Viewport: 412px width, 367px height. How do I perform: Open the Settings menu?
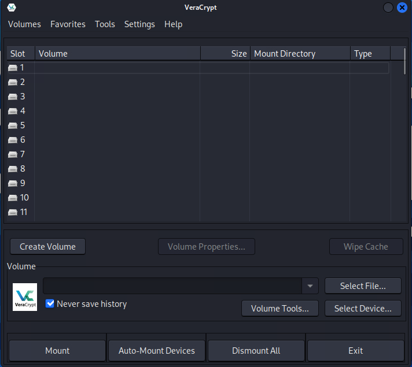tap(139, 24)
